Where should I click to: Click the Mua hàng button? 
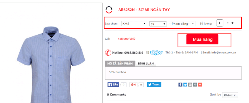click(202, 39)
